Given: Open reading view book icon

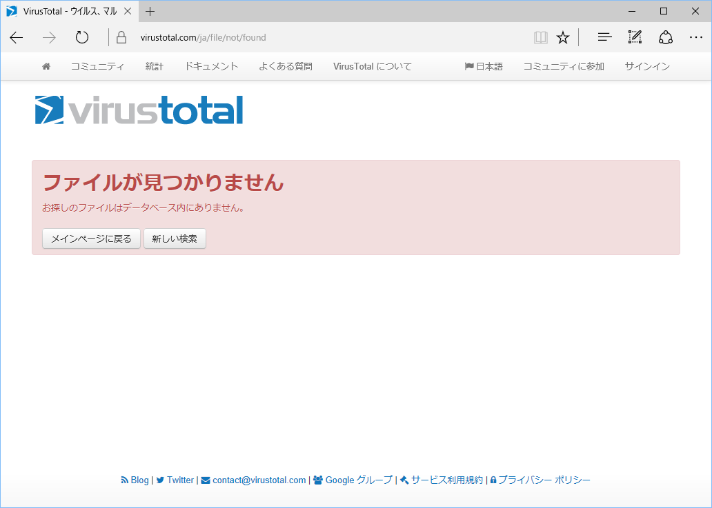Looking at the screenshot, I should coord(540,38).
